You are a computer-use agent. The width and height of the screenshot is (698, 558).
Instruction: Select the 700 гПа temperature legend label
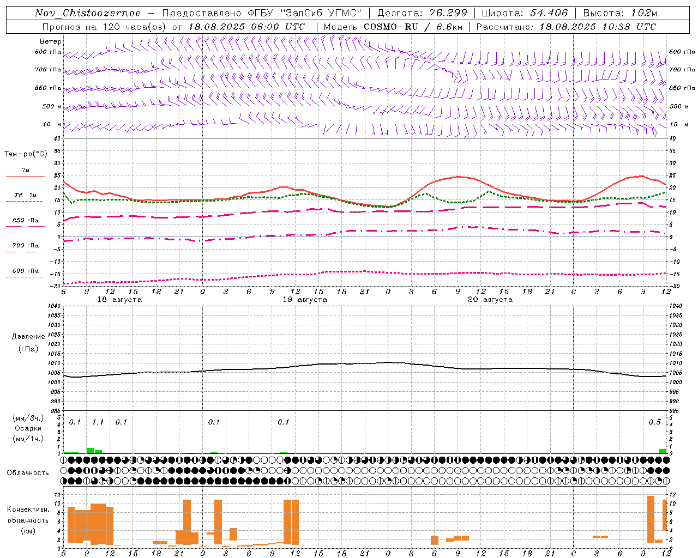tap(26, 246)
